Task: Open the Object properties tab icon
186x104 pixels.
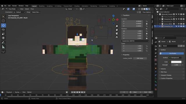Action: point(156,68)
